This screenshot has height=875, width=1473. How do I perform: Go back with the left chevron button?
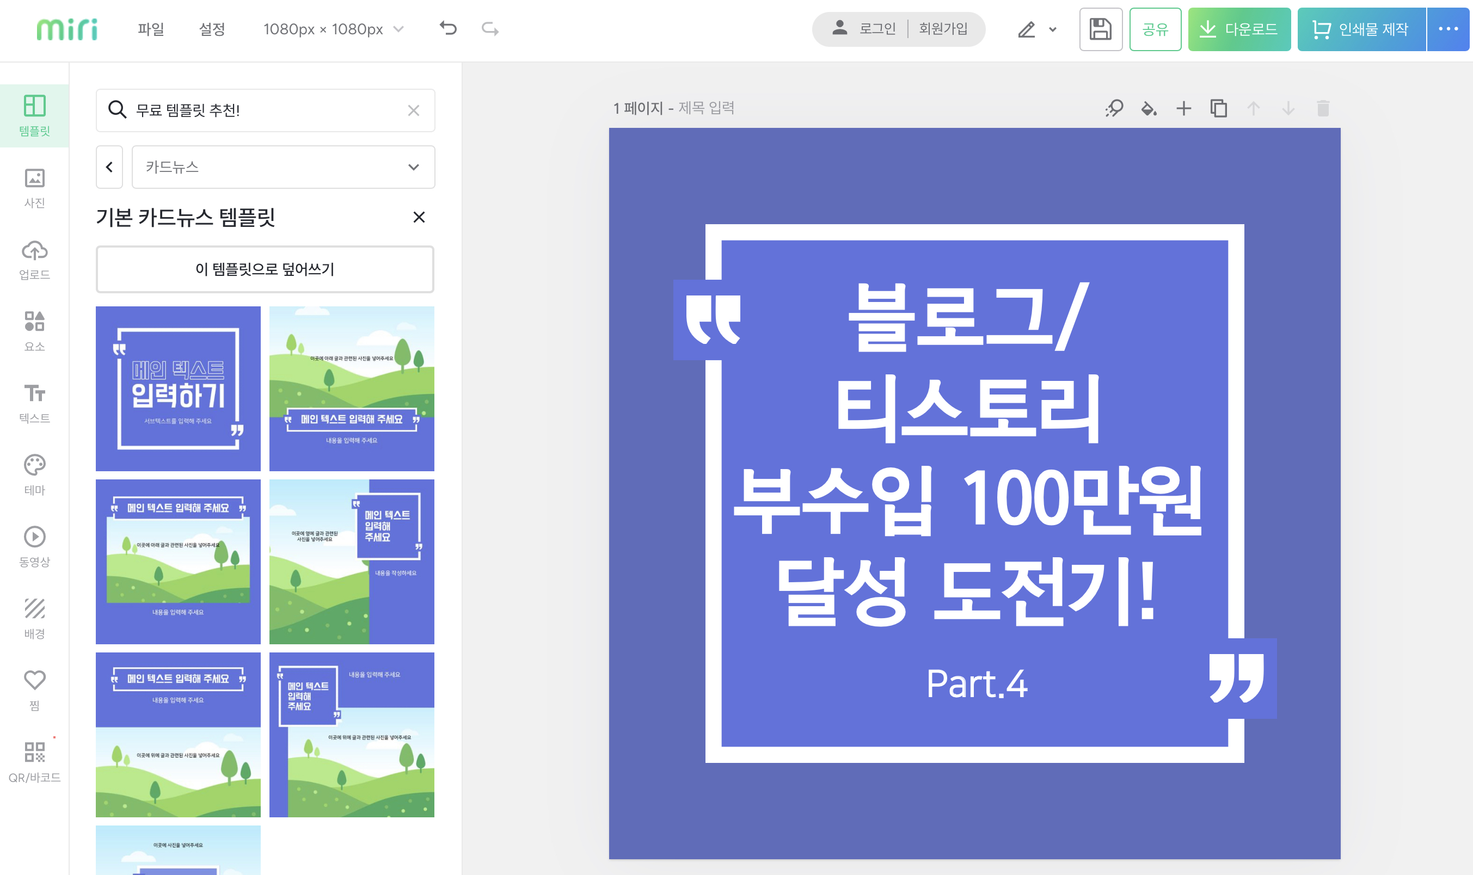click(109, 167)
